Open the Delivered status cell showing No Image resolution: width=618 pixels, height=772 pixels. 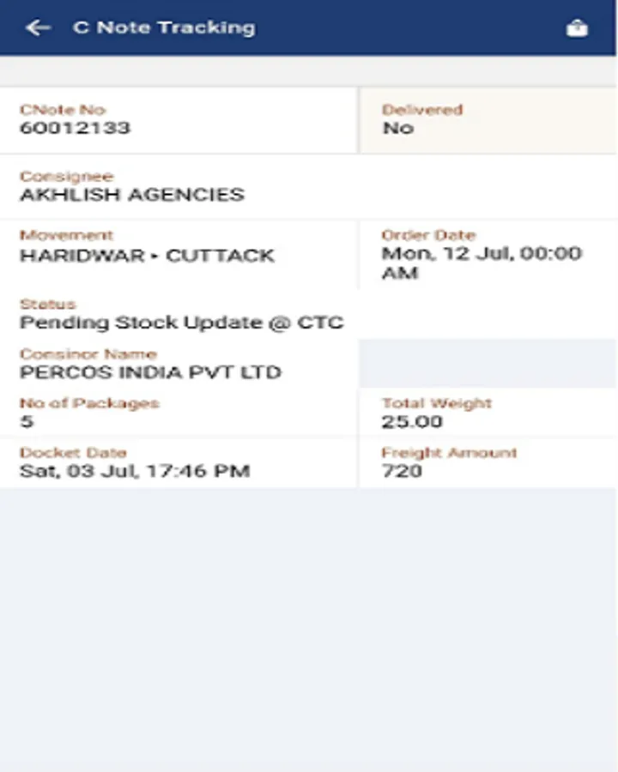488,121
